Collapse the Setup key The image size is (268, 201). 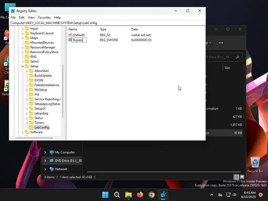[23, 66]
